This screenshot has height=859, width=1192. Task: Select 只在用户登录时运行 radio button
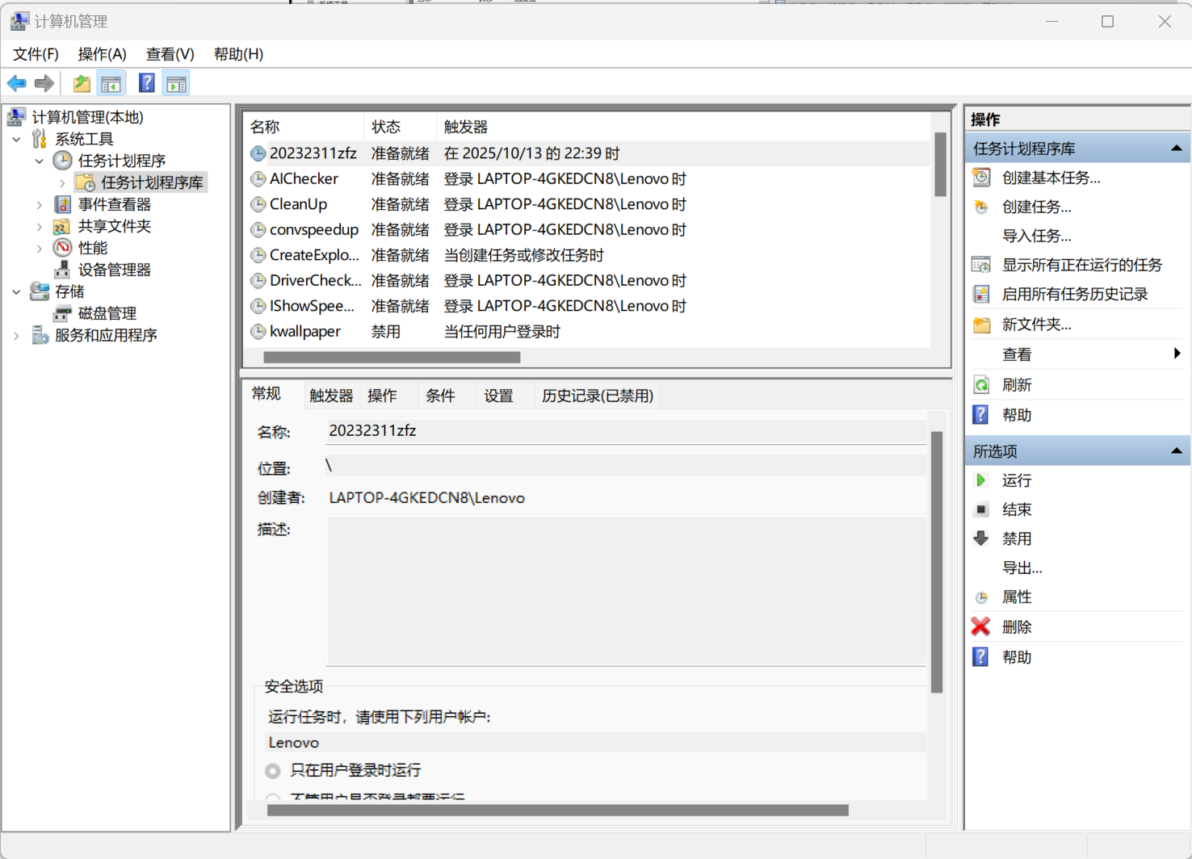point(273,770)
